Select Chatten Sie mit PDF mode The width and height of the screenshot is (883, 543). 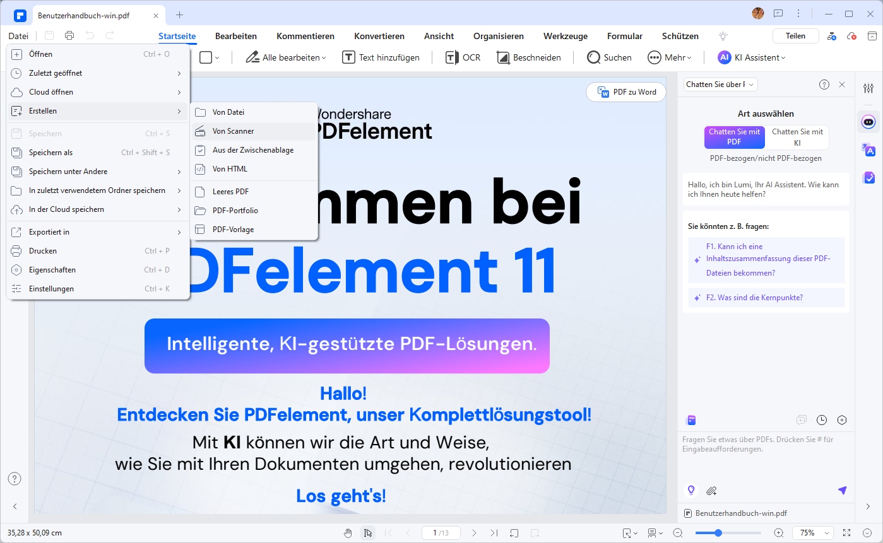tap(734, 137)
